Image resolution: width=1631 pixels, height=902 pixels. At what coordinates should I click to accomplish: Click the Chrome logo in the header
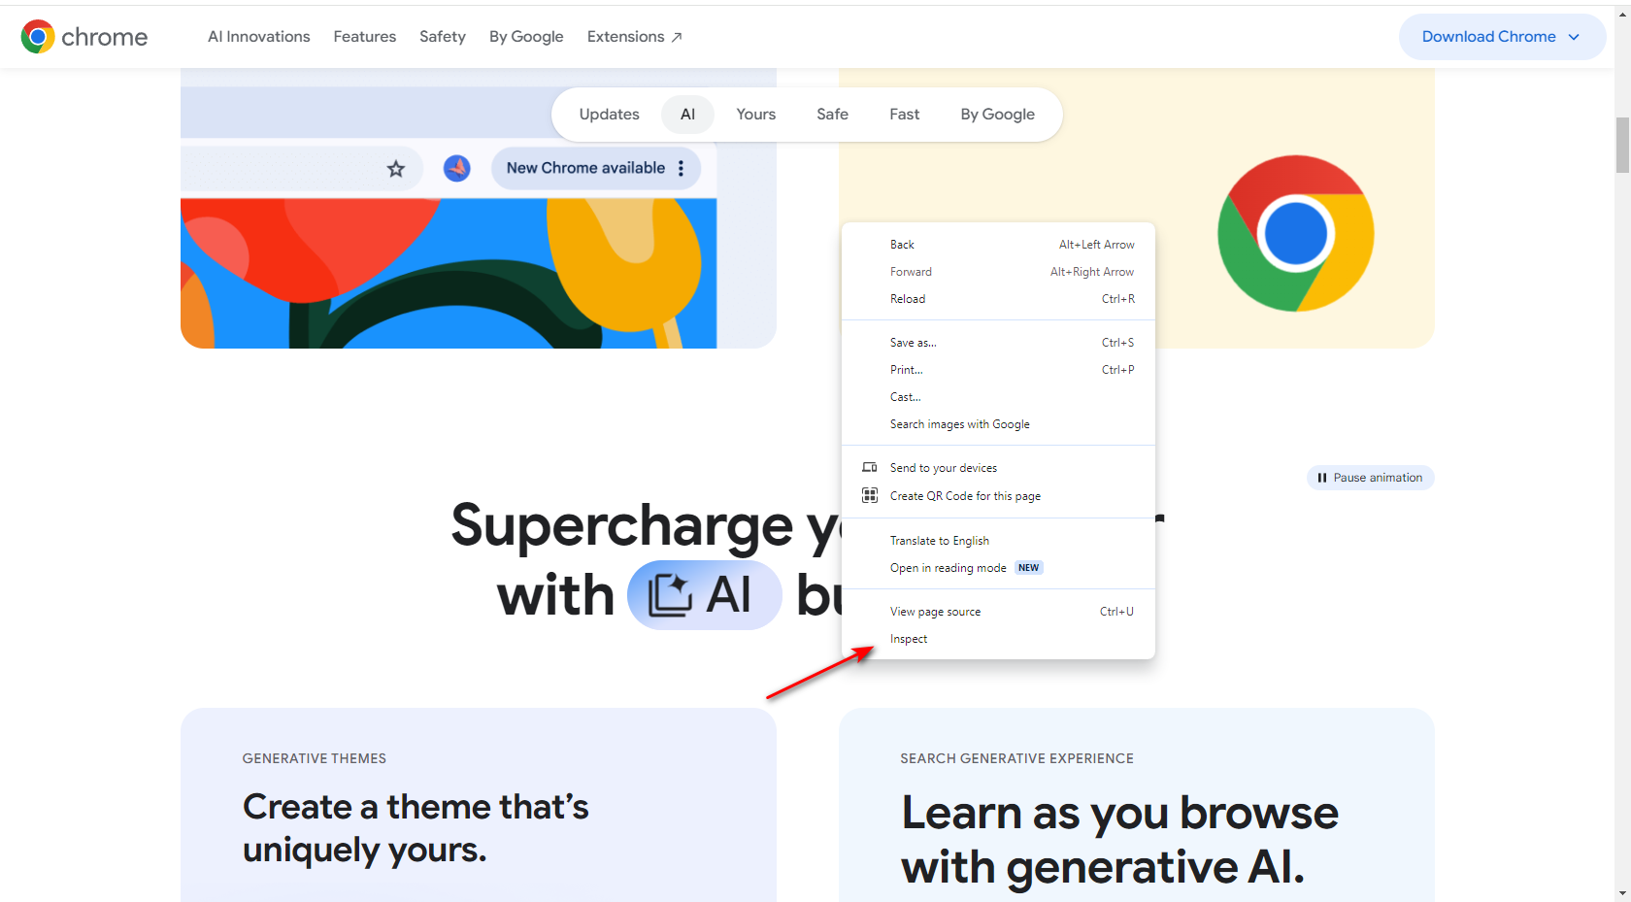click(38, 37)
